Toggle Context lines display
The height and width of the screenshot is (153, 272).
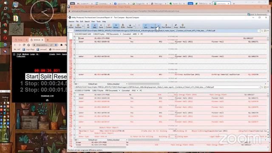click(109, 26)
